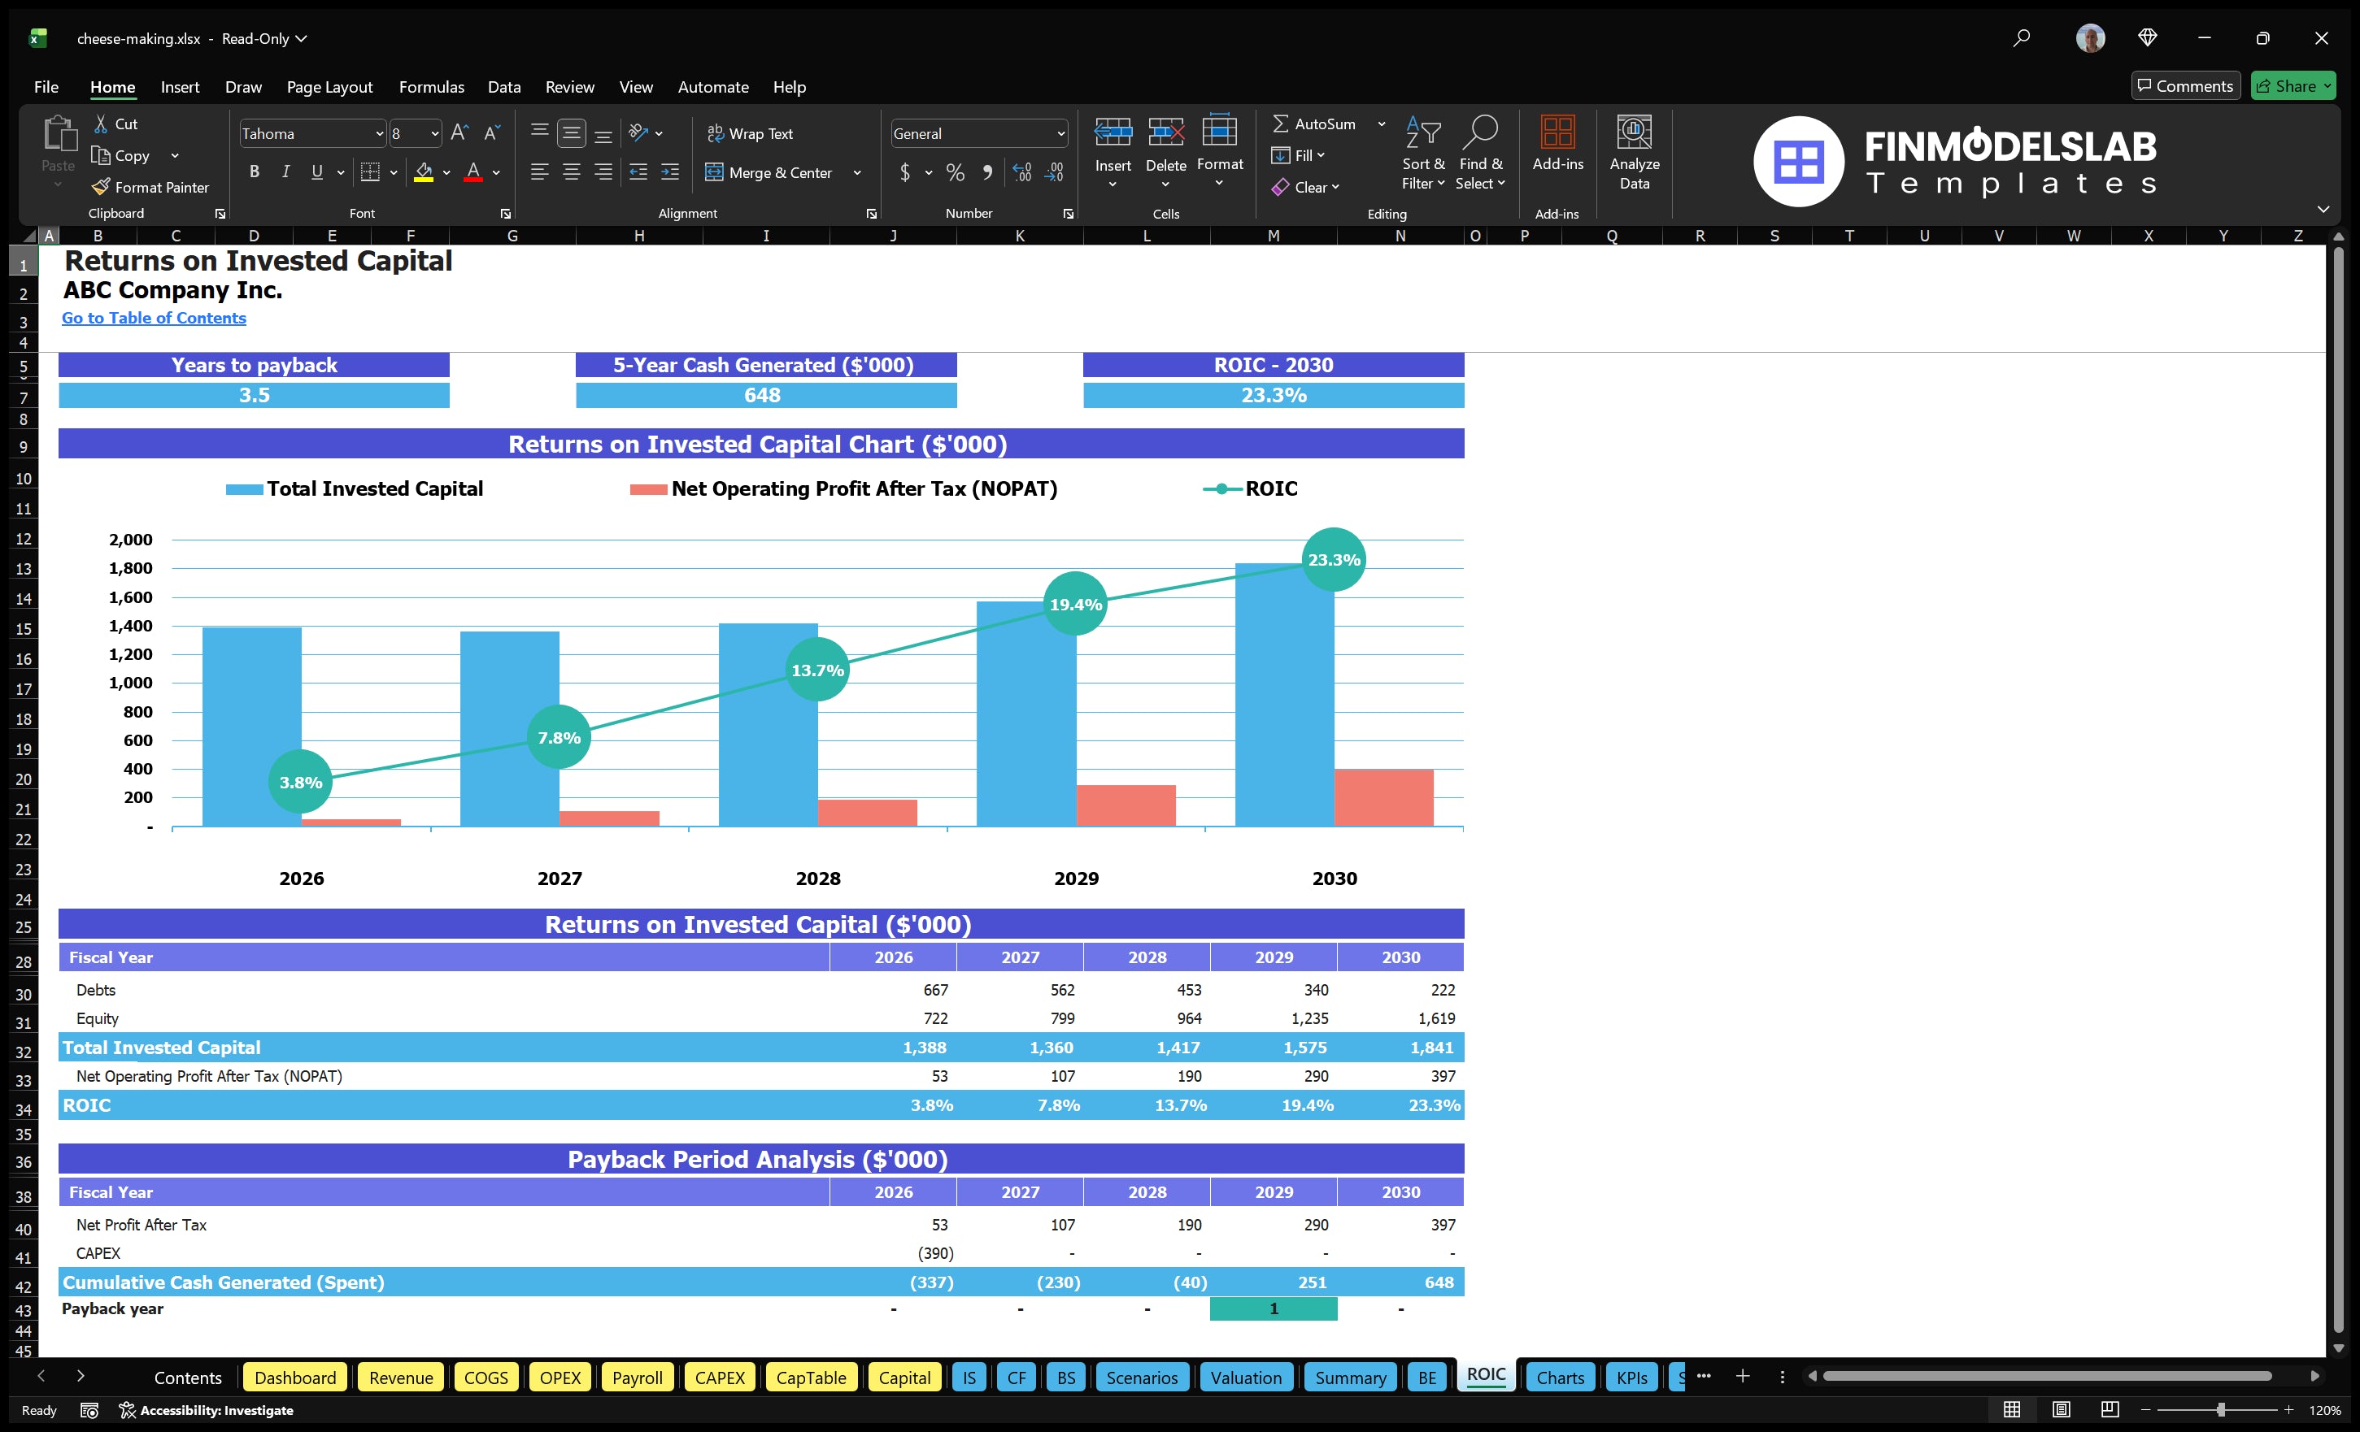
Task: Open the Charts sheet tab
Action: click(1559, 1378)
